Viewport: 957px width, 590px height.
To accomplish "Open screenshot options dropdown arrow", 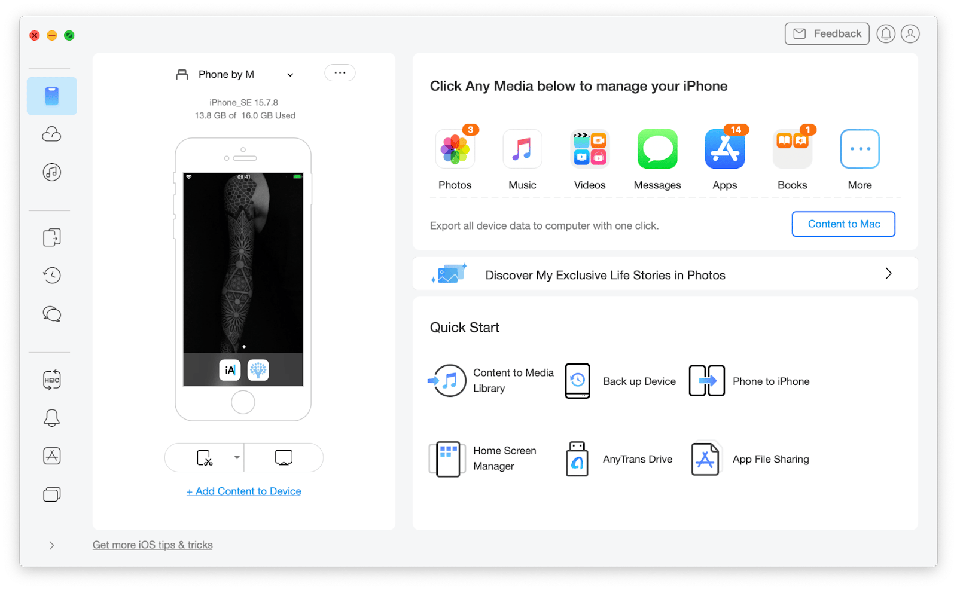I will point(237,458).
